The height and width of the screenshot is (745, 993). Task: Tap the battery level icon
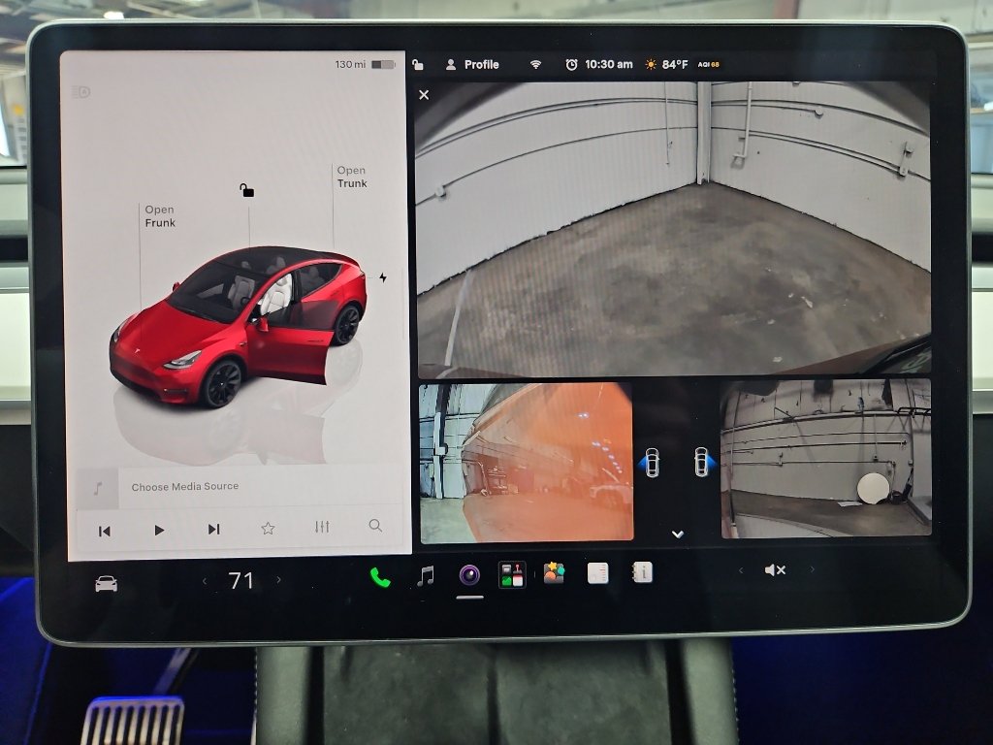pos(383,64)
